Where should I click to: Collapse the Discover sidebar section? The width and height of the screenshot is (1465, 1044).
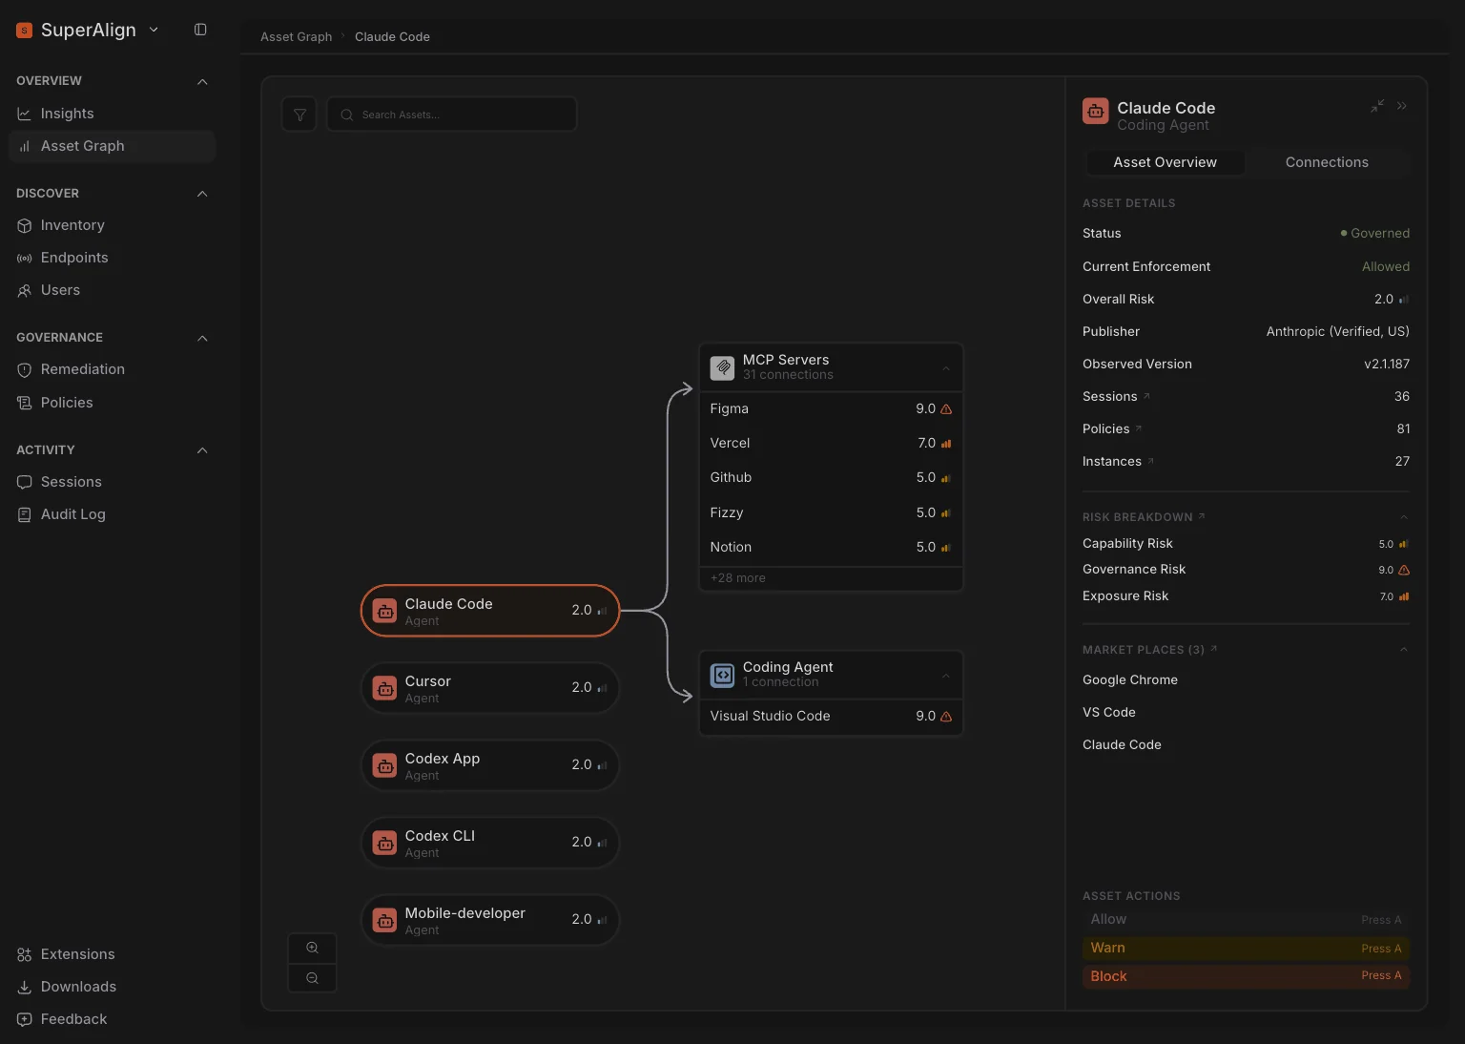point(202,194)
